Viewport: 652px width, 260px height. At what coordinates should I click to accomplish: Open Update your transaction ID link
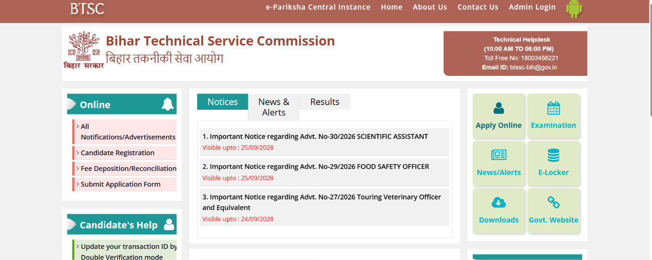(128, 251)
